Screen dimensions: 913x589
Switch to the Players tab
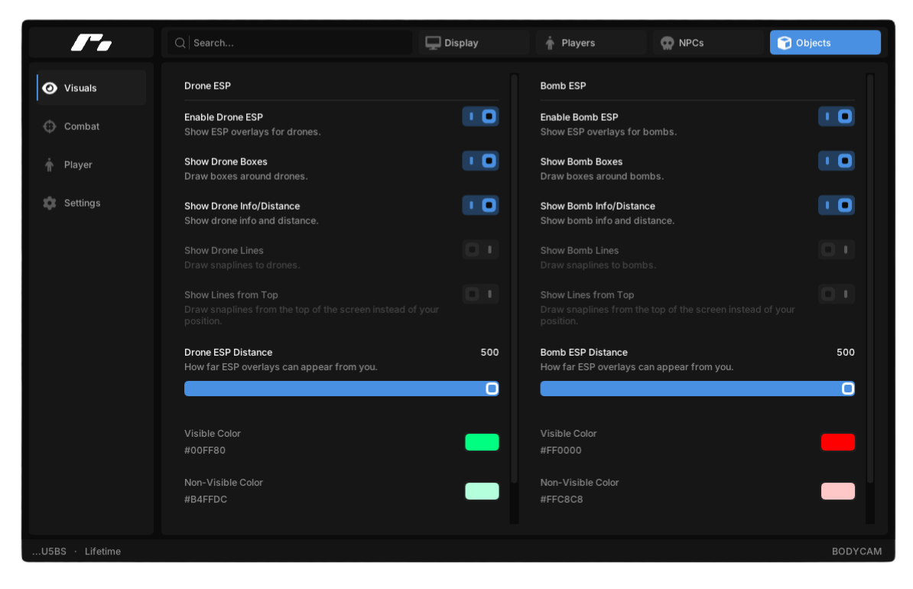[591, 43]
